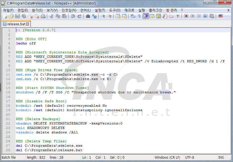Screen dimensions: 233x162
Task: Select the release.bat tab
Action: click(16, 24)
